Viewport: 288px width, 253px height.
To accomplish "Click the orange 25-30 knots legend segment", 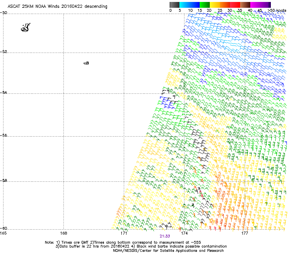I will (x=225, y=5).
